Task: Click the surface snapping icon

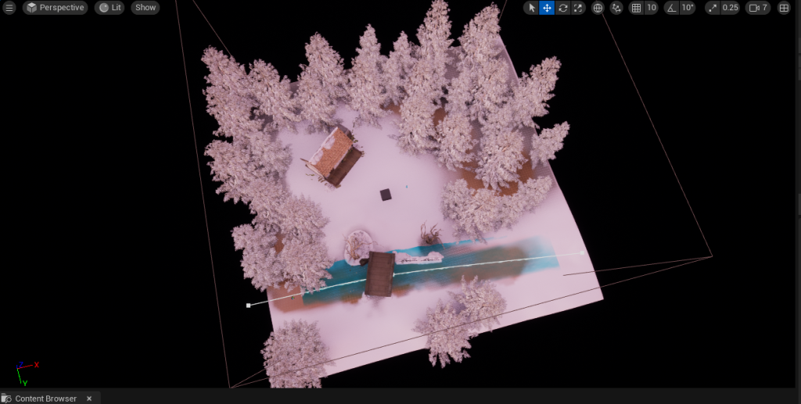Action: coord(616,8)
